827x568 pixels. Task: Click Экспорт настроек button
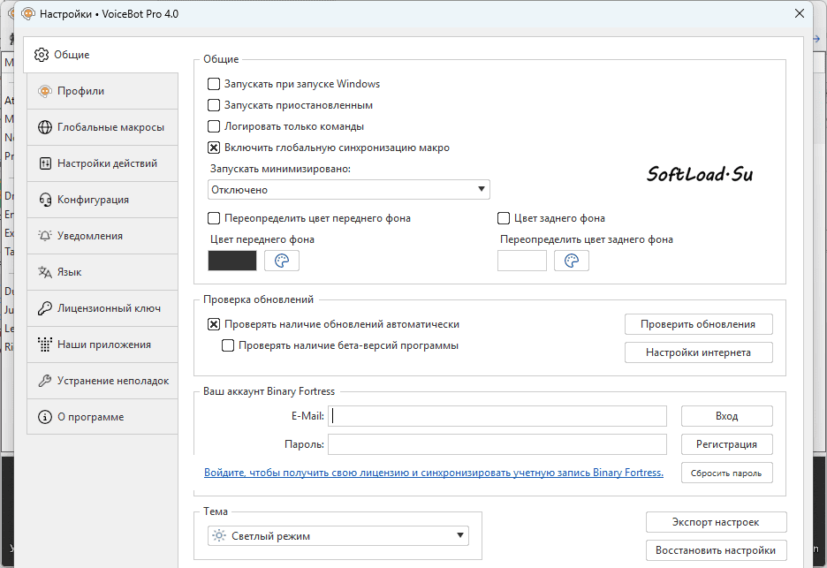tap(717, 522)
